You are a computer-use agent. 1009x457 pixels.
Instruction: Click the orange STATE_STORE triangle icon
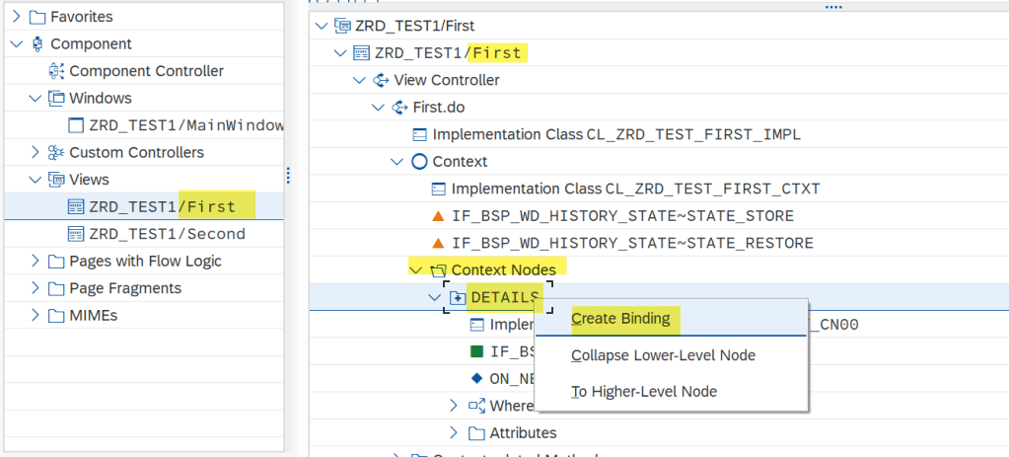[438, 215]
